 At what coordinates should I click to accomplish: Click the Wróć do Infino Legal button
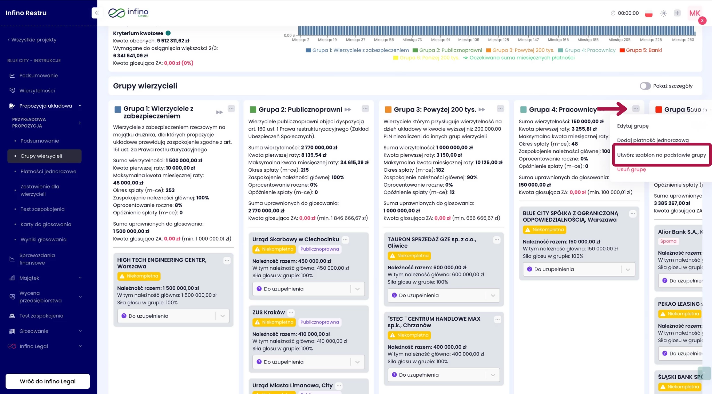click(x=48, y=381)
